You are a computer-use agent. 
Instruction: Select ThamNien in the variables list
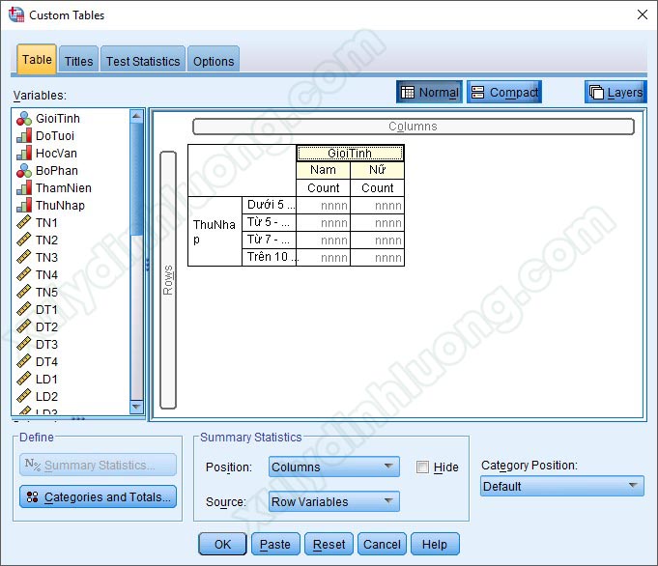pyautogui.click(x=64, y=188)
